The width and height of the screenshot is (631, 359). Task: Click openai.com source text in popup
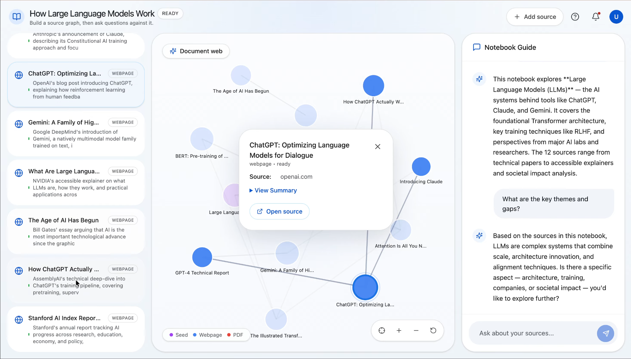(296, 177)
